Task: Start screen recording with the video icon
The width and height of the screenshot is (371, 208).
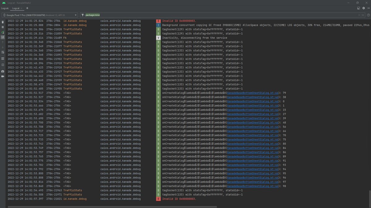Action: click(x=3, y=76)
